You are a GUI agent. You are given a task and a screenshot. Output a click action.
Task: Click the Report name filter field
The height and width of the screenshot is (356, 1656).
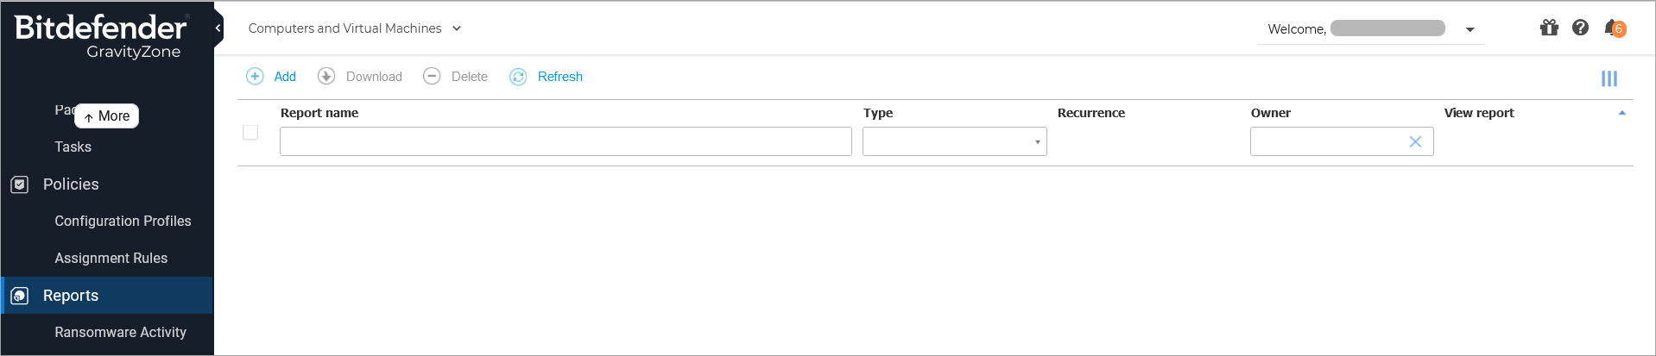click(566, 141)
